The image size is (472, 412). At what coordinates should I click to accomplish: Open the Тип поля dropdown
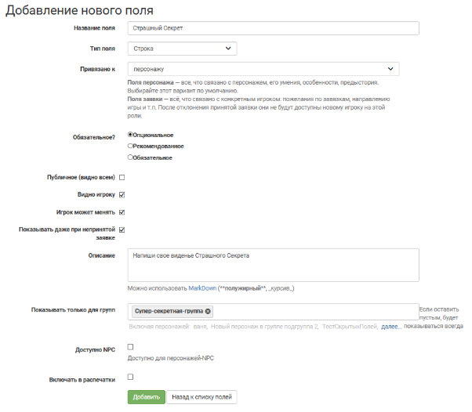click(x=182, y=49)
